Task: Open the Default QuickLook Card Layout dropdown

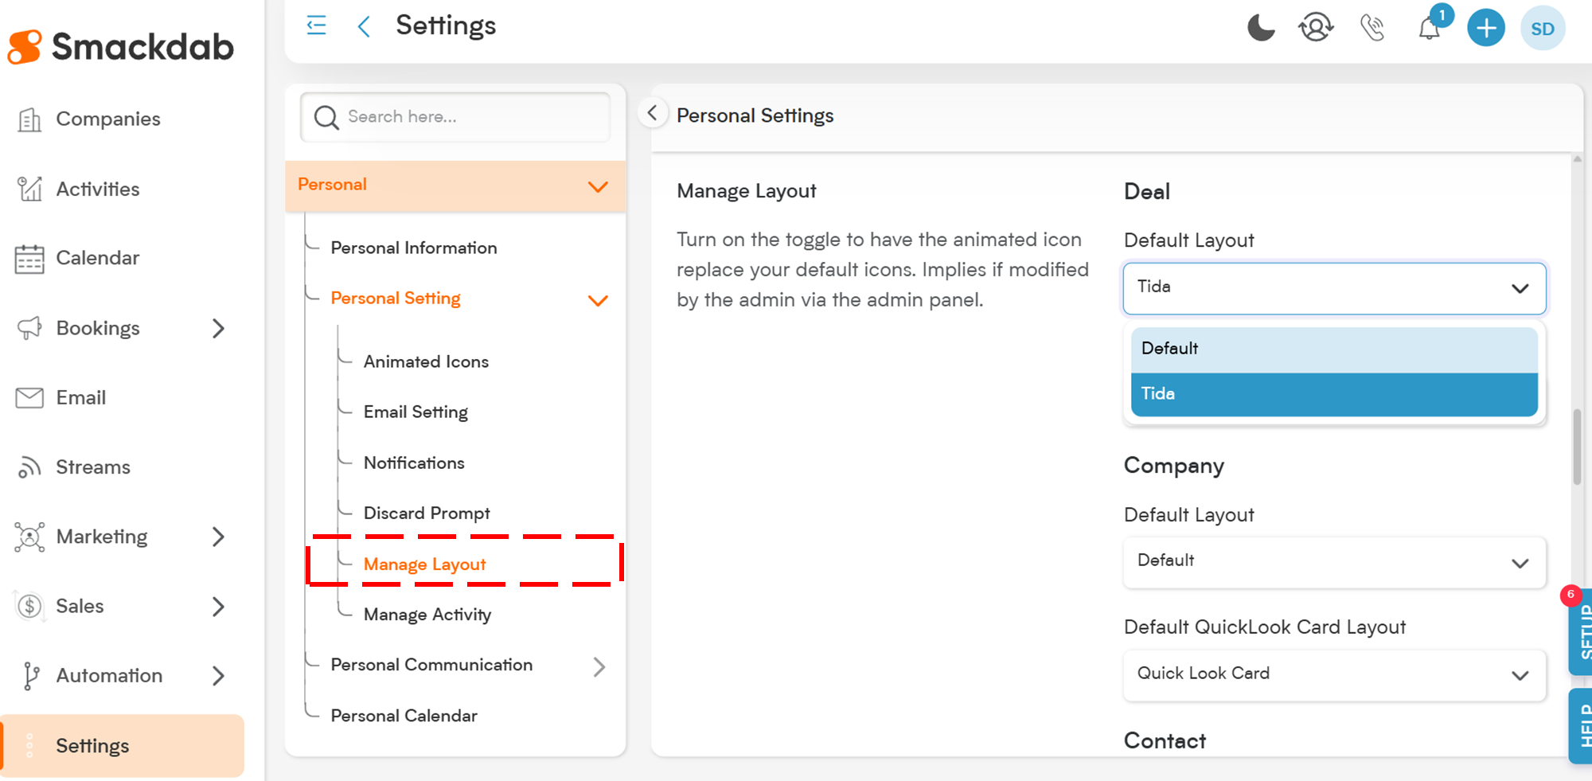Action: click(x=1333, y=674)
